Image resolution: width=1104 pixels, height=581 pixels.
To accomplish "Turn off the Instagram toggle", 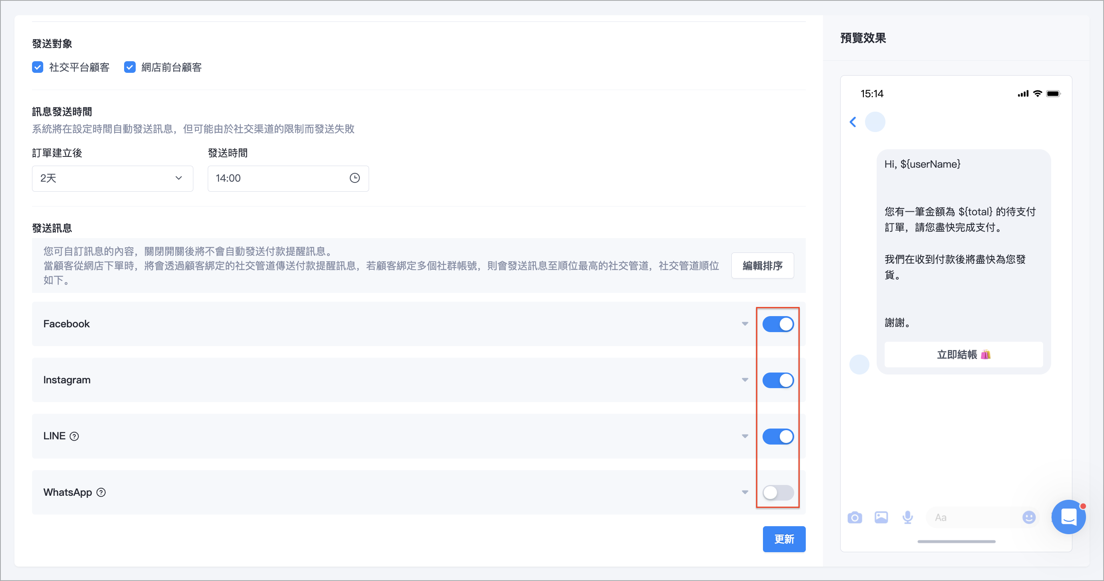I will click(778, 381).
